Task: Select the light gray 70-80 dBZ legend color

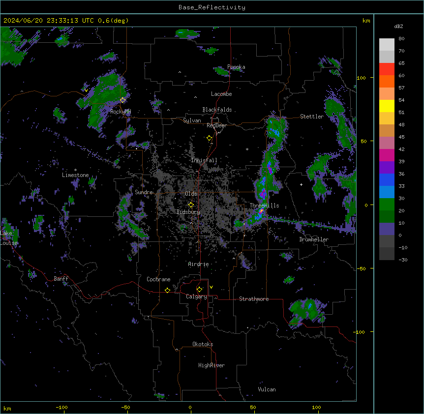Action: (x=387, y=44)
